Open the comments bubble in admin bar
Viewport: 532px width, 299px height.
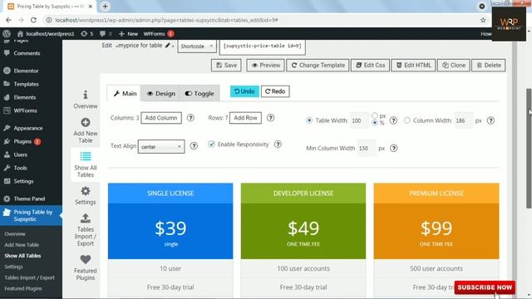(x=106, y=33)
